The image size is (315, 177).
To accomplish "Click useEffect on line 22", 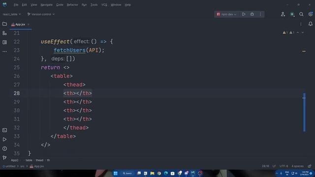I will (x=55, y=41).
